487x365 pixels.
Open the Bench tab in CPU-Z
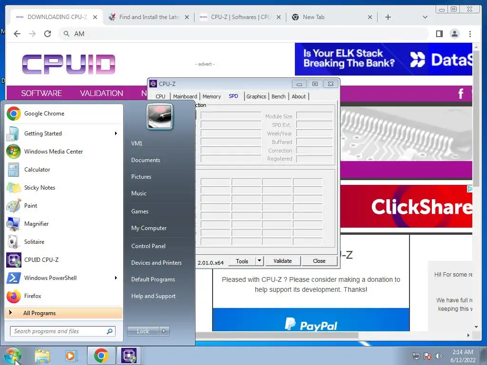pyautogui.click(x=278, y=96)
